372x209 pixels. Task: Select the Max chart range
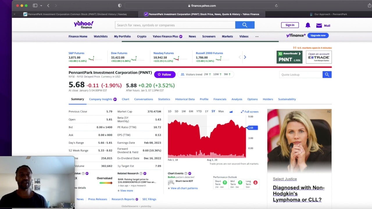coord(221,111)
